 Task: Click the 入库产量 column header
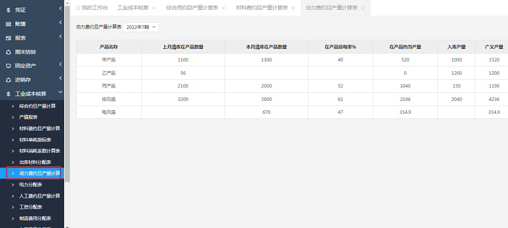point(457,47)
